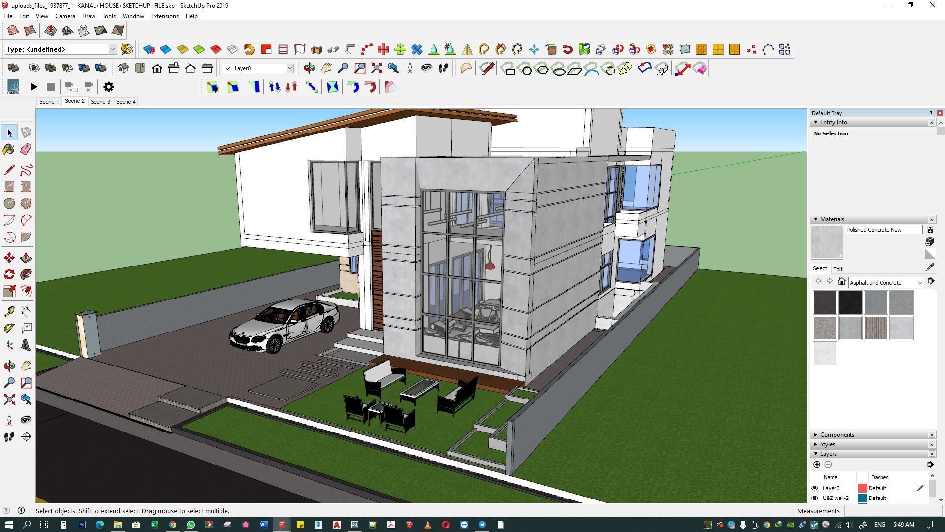Viewport: 945px width, 532px height.
Task: Open the Extensions menu
Action: (x=164, y=16)
